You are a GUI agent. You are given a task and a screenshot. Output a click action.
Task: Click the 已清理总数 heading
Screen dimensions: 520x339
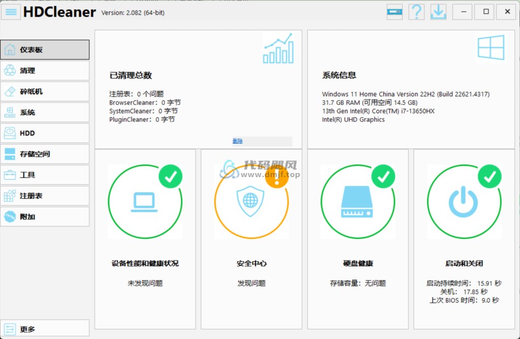point(131,76)
